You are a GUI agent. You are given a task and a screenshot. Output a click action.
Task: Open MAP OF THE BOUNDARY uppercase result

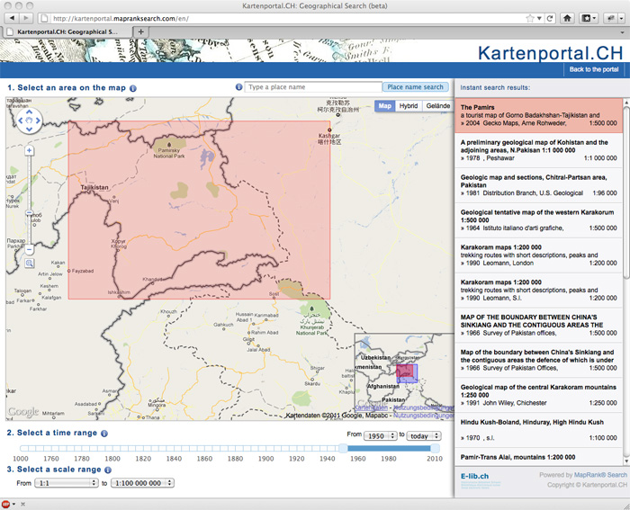click(x=538, y=326)
